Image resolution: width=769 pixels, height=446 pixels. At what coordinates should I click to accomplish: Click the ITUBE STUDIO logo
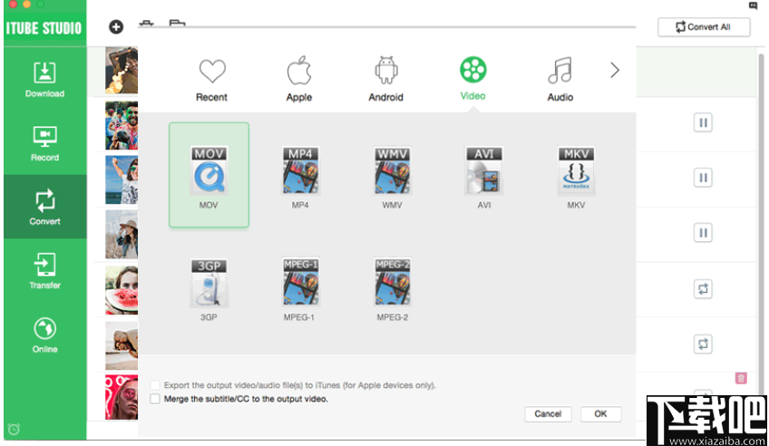click(44, 28)
